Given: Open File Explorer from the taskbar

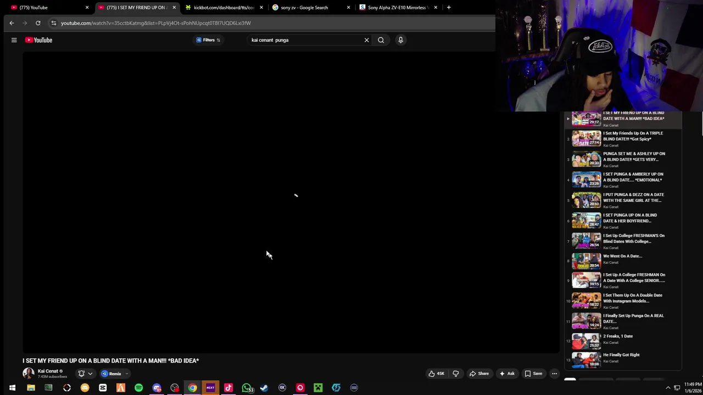Looking at the screenshot, I should pyautogui.click(x=31, y=388).
